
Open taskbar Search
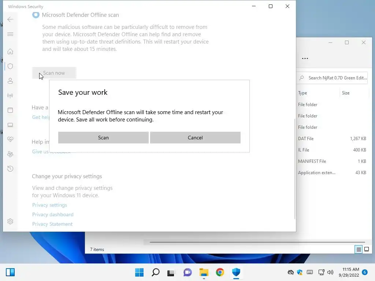(155, 272)
